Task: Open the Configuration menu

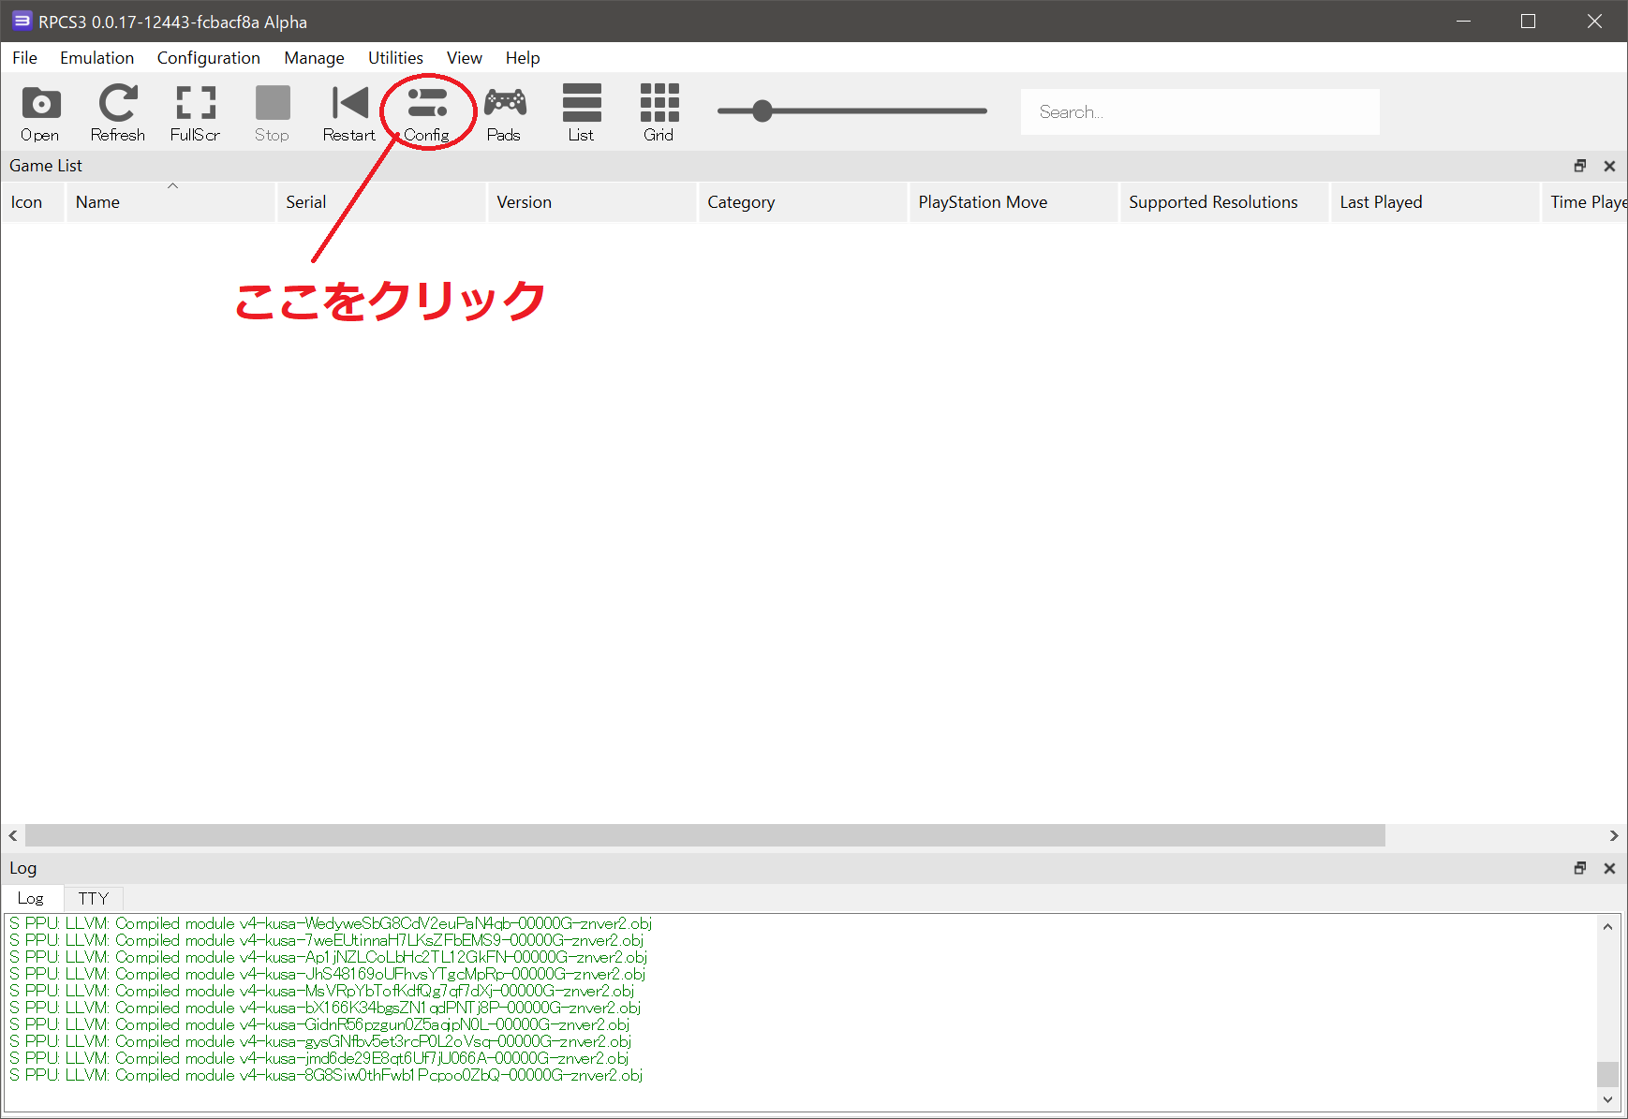Action: 209,58
